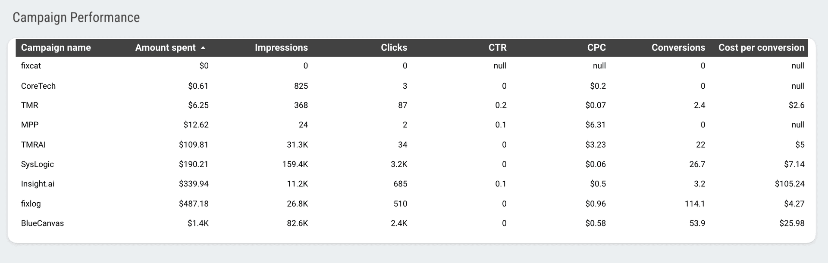Select the fixcat campaign row

click(x=31, y=66)
